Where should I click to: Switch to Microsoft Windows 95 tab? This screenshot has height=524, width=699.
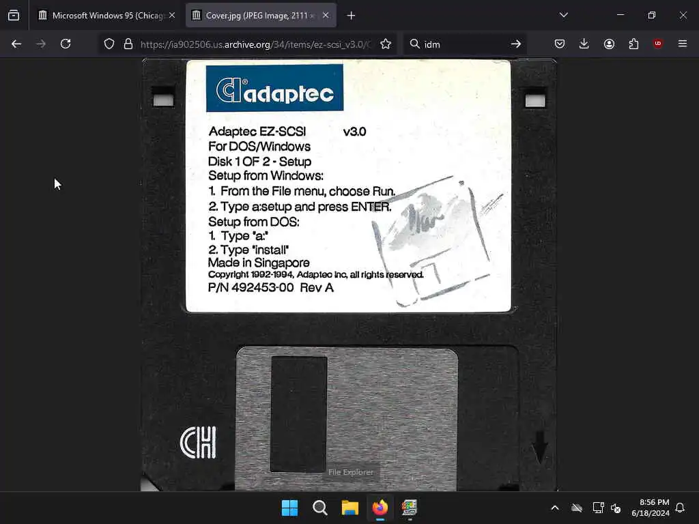pyautogui.click(x=106, y=16)
